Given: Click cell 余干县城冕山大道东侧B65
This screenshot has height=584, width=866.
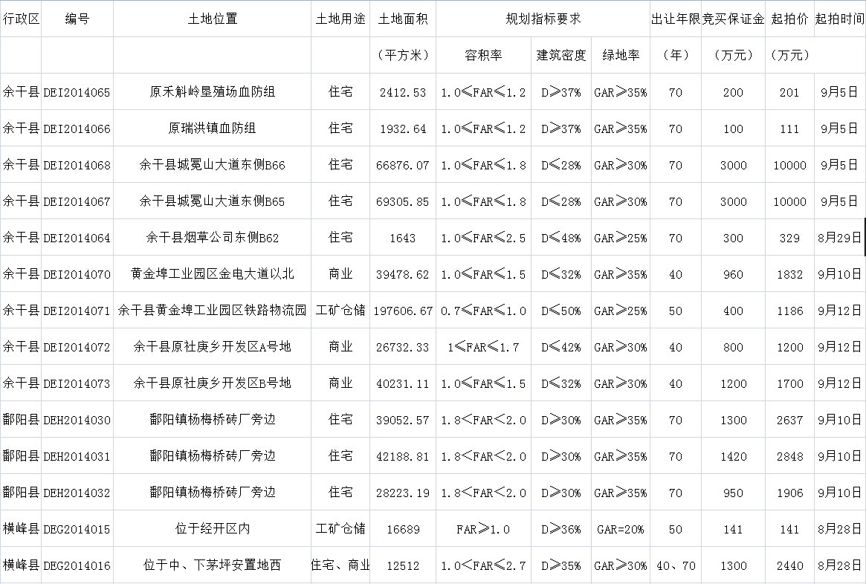Looking at the screenshot, I should pos(212,201).
